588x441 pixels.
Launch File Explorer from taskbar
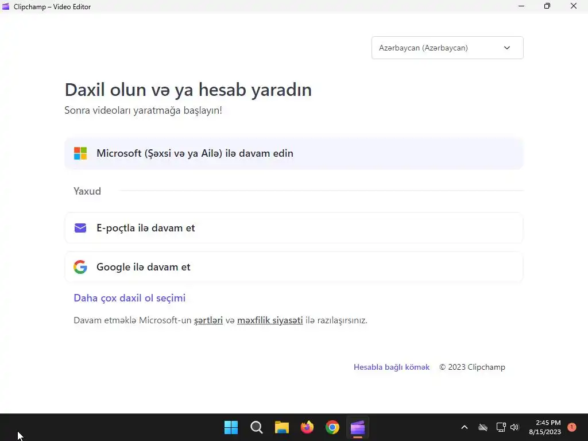[281, 427]
